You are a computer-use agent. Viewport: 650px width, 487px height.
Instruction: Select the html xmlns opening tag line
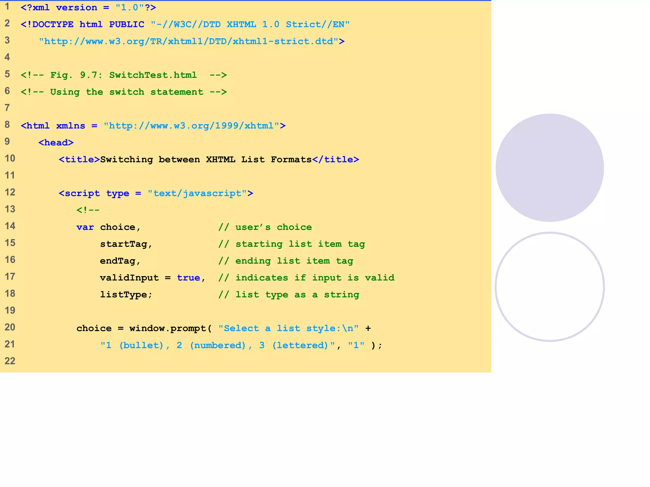(x=153, y=126)
